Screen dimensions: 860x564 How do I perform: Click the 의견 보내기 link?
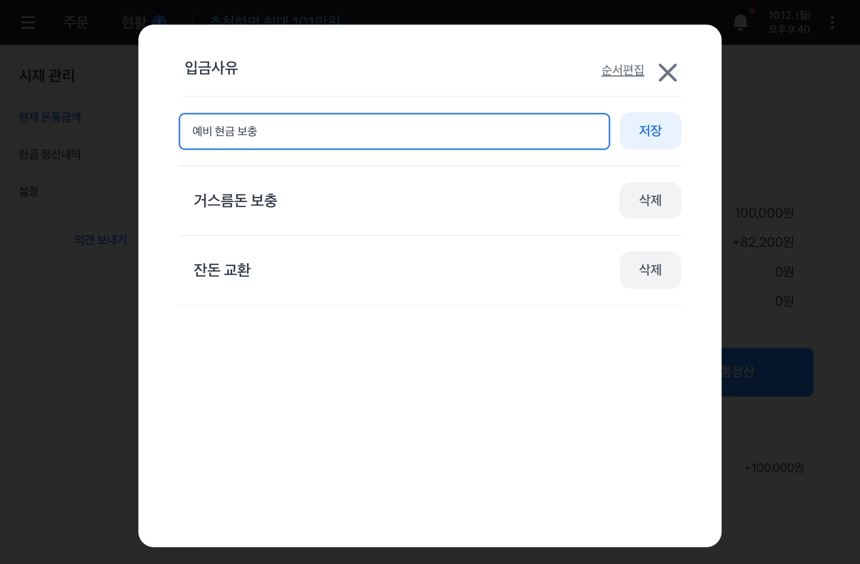pos(101,239)
